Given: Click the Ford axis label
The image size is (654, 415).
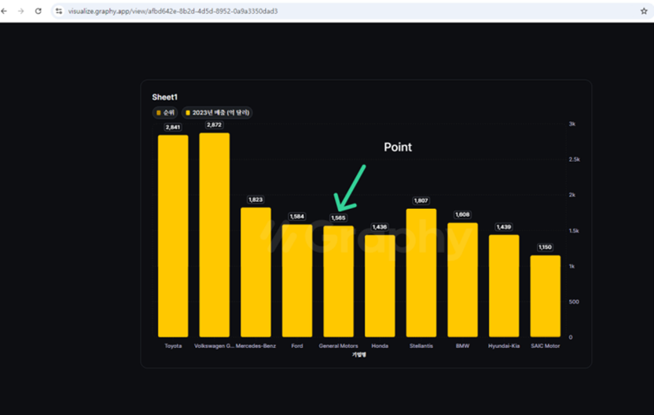Looking at the screenshot, I should point(297,346).
